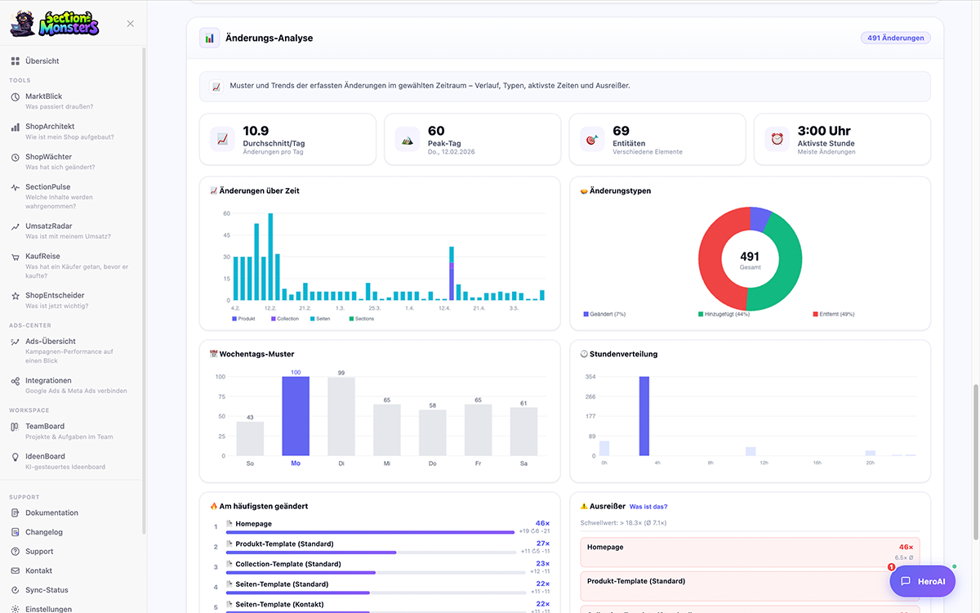The image size is (980, 613).
Task: Click the Section Monsters logo
Action: pyautogui.click(x=55, y=24)
